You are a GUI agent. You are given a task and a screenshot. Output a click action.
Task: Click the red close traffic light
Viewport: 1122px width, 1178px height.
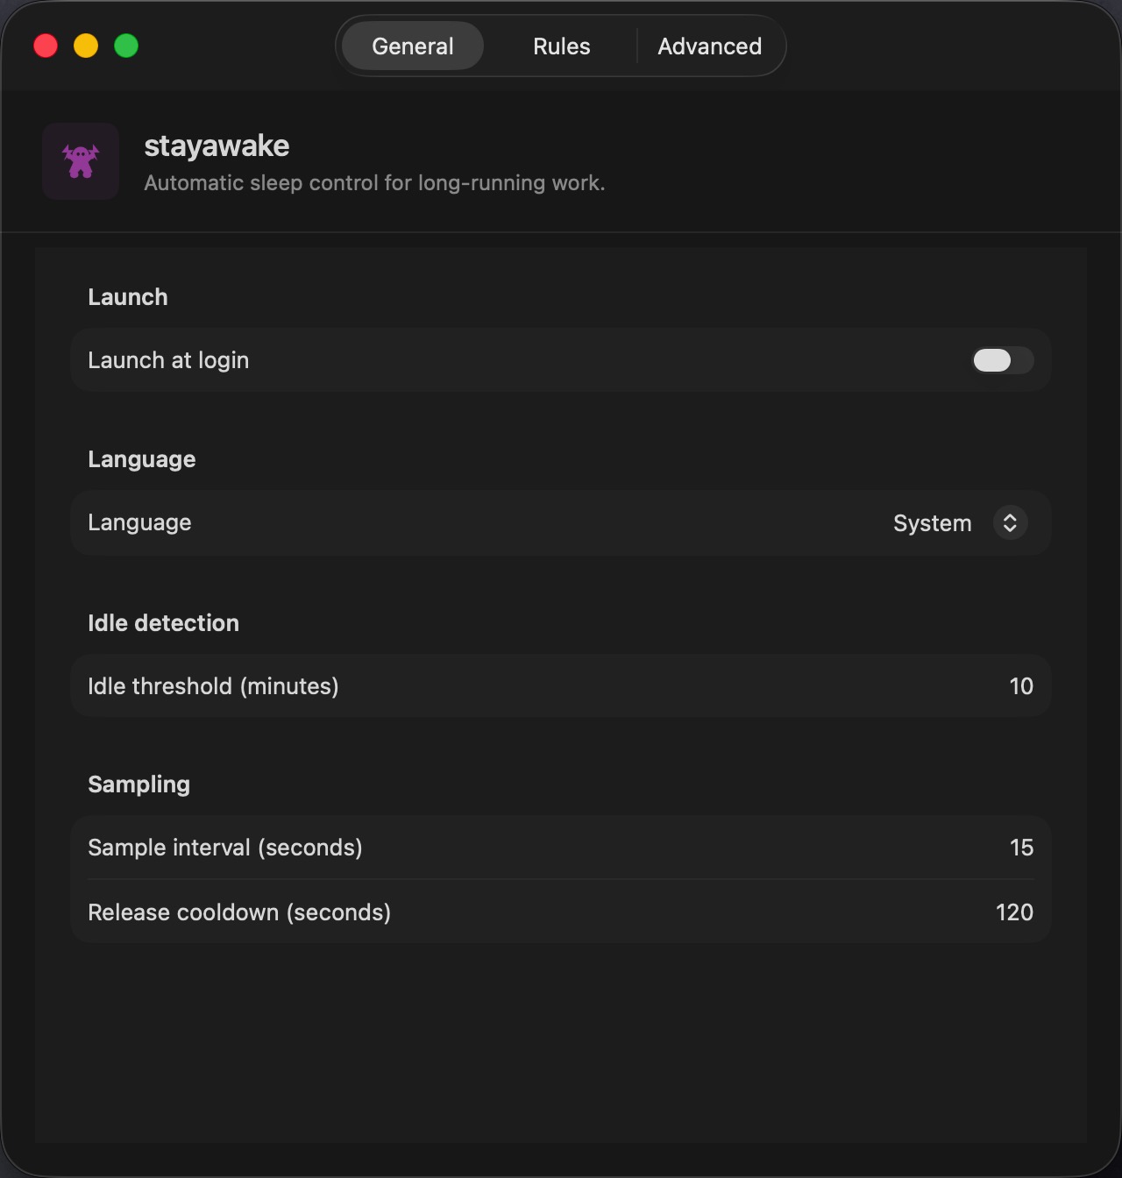coord(46,46)
